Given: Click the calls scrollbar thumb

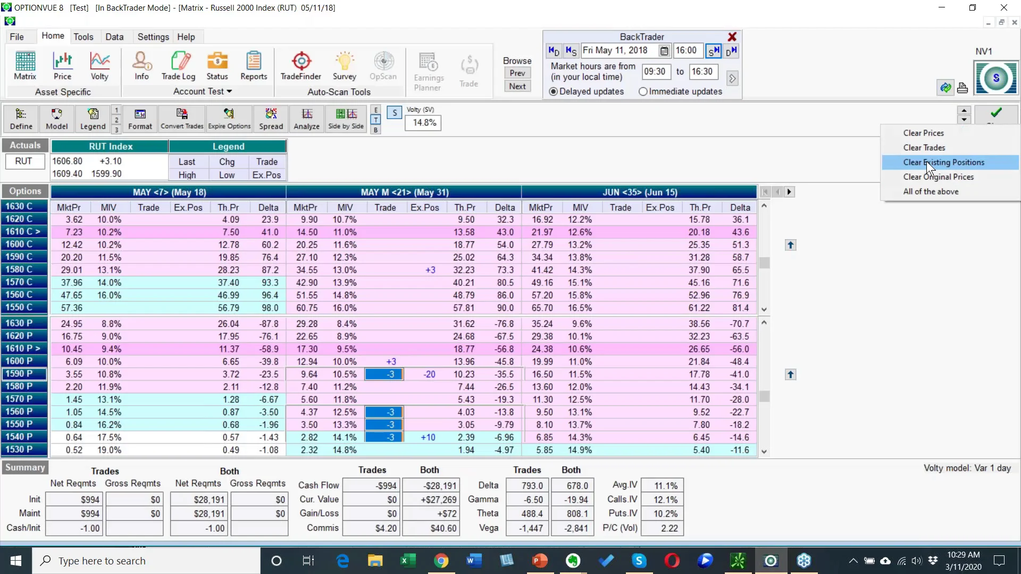Looking at the screenshot, I should pos(764,263).
